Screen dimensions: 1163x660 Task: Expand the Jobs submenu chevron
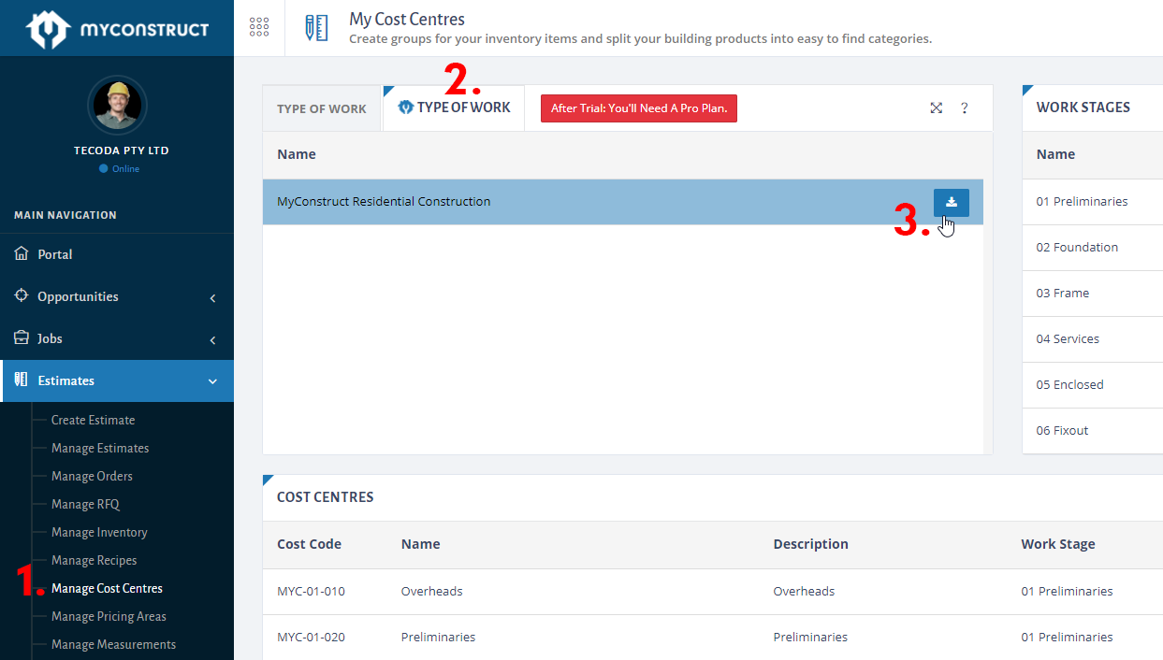(212, 340)
